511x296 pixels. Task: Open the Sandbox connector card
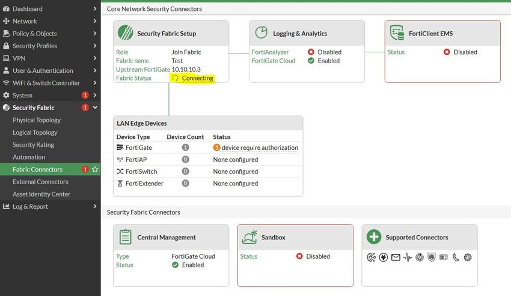point(295,256)
